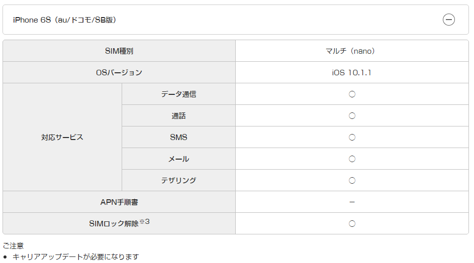Click the circle mark for SIMロック解除
The width and height of the screenshot is (474, 263).
point(352,224)
